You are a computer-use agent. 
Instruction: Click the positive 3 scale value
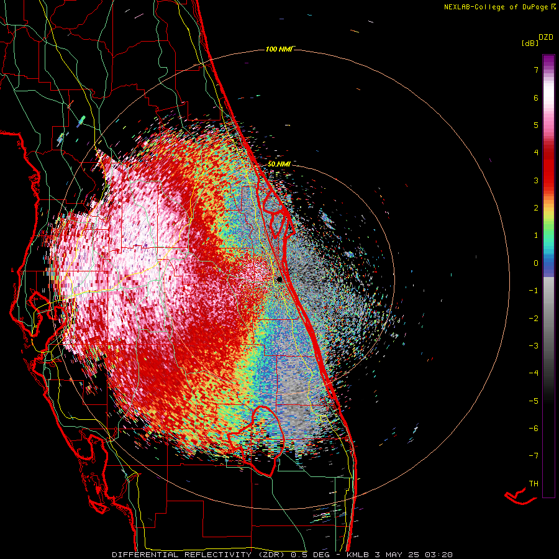pyautogui.click(x=536, y=180)
